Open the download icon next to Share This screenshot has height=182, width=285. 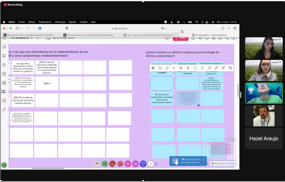pyautogui.click(x=193, y=38)
